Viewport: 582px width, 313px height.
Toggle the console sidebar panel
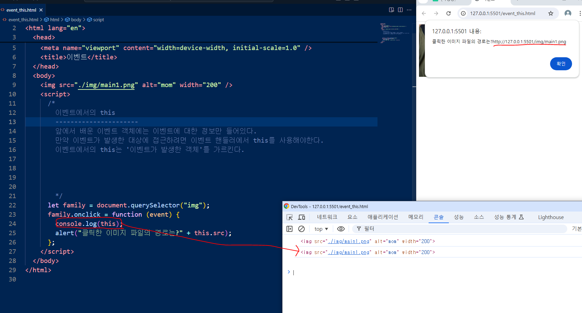[x=290, y=229]
